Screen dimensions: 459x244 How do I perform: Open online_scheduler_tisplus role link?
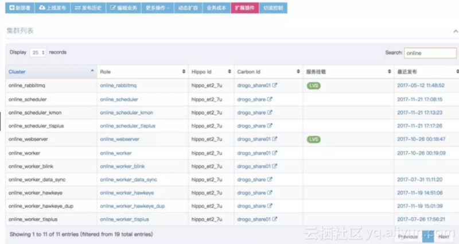(127, 126)
